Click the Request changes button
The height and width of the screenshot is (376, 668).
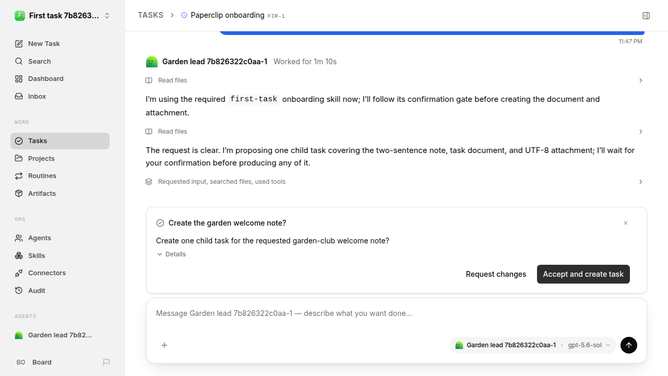(x=496, y=274)
